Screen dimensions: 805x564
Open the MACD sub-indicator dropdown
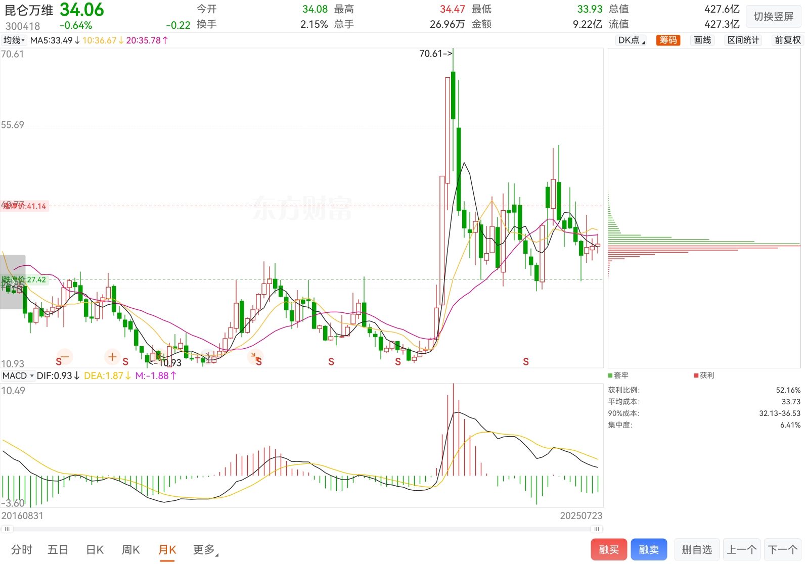coord(18,376)
